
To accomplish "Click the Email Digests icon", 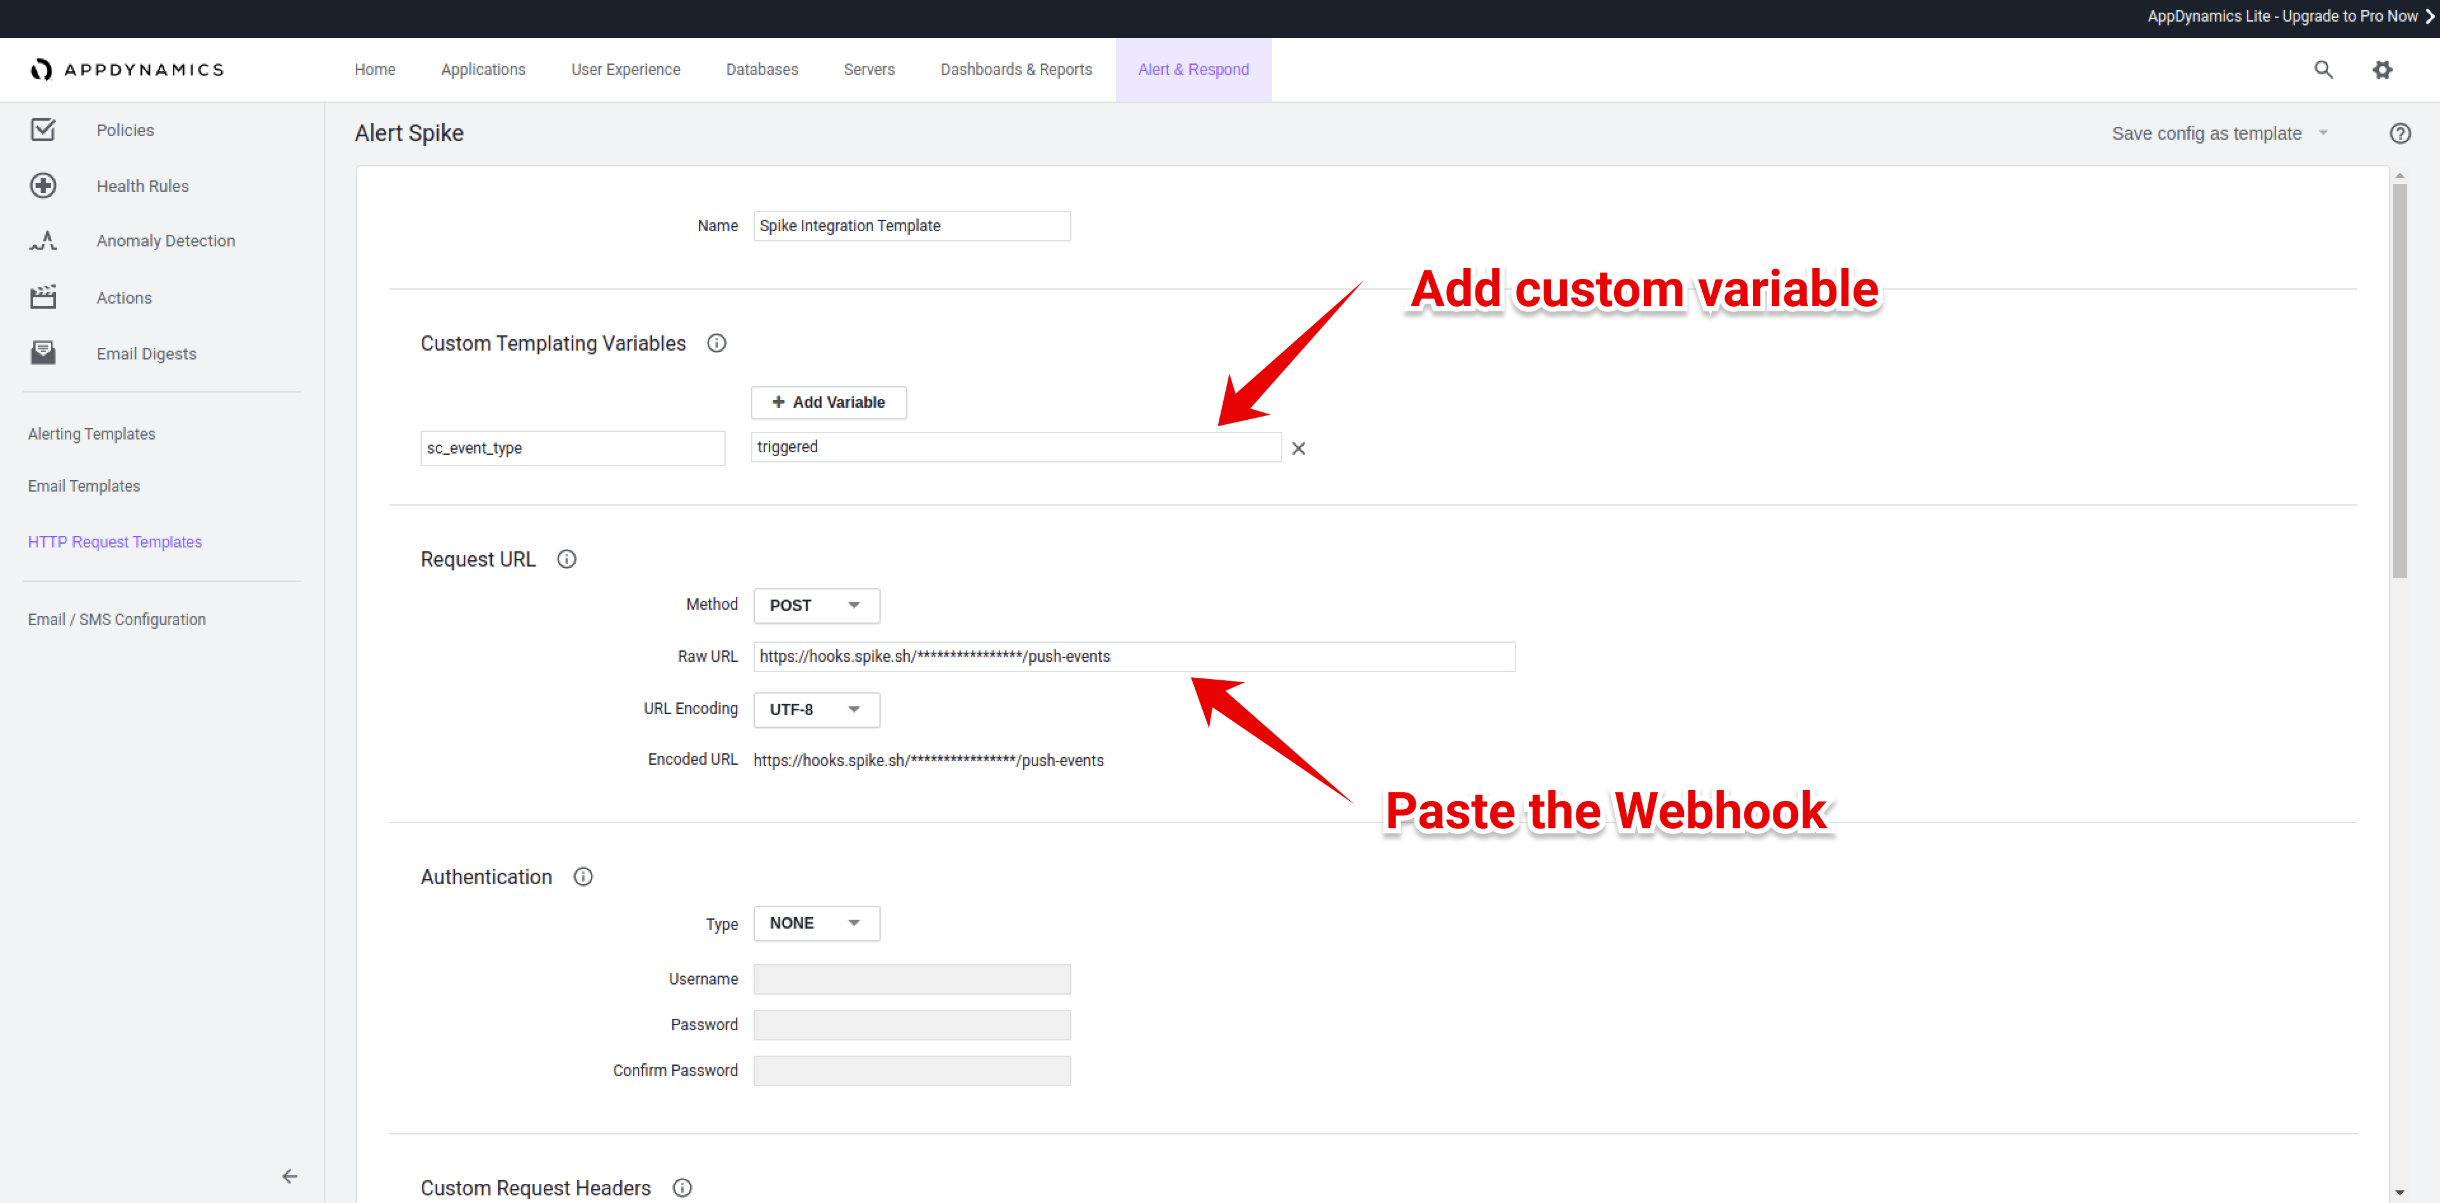I will click(43, 353).
